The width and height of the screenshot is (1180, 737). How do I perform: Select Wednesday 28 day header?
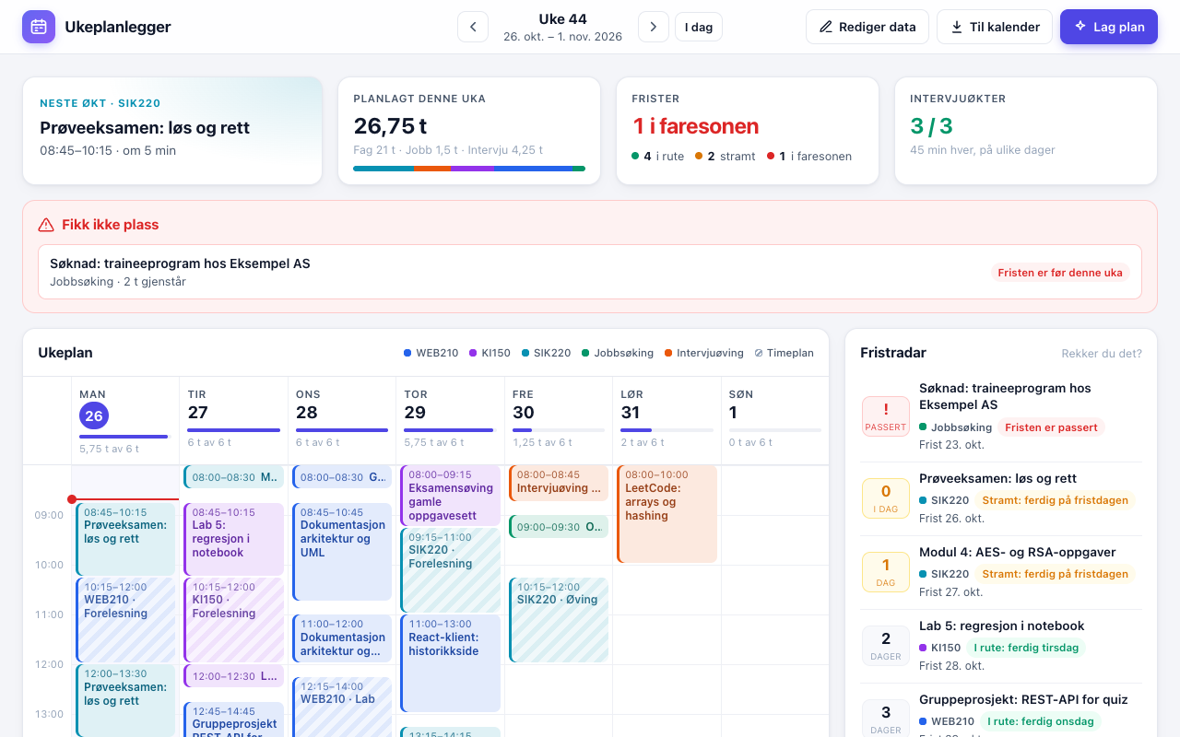click(342, 420)
